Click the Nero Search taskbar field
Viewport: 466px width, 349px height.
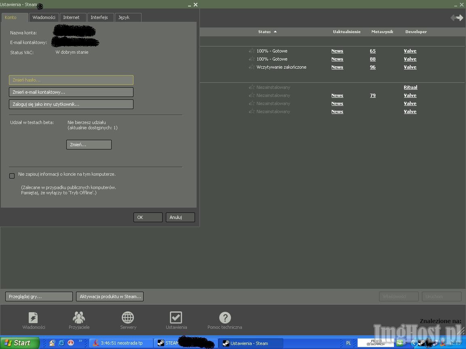(x=376, y=343)
